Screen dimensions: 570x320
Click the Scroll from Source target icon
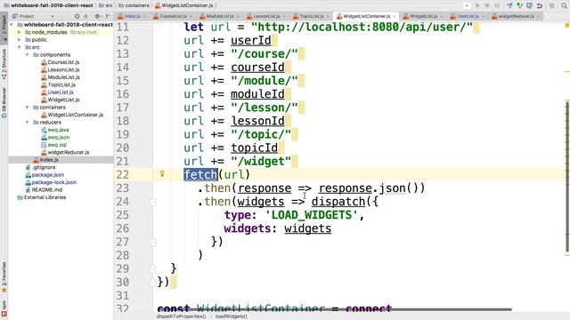77,16
